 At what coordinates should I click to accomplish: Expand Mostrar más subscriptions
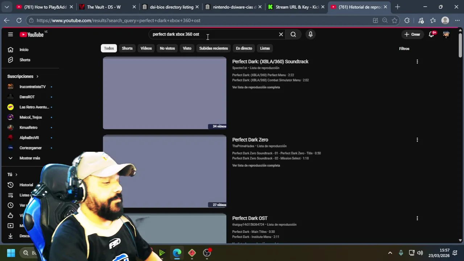[x=30, y=158]
